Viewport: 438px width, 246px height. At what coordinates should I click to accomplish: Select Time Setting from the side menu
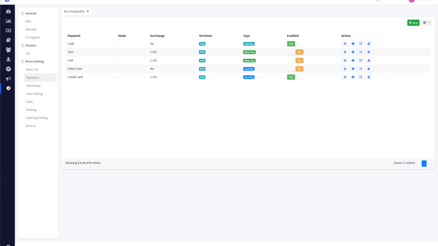pyautogui.click(x=34, y=94)
